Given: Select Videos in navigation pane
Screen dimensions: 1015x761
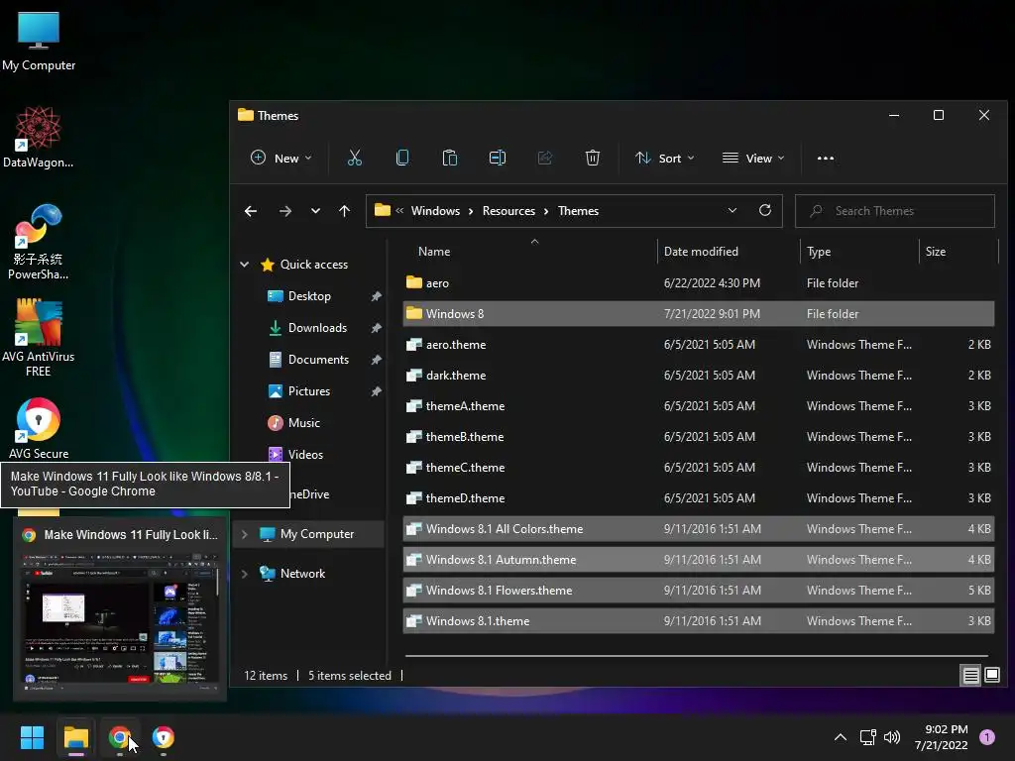Looking at the screenshot, I should 305,454.
